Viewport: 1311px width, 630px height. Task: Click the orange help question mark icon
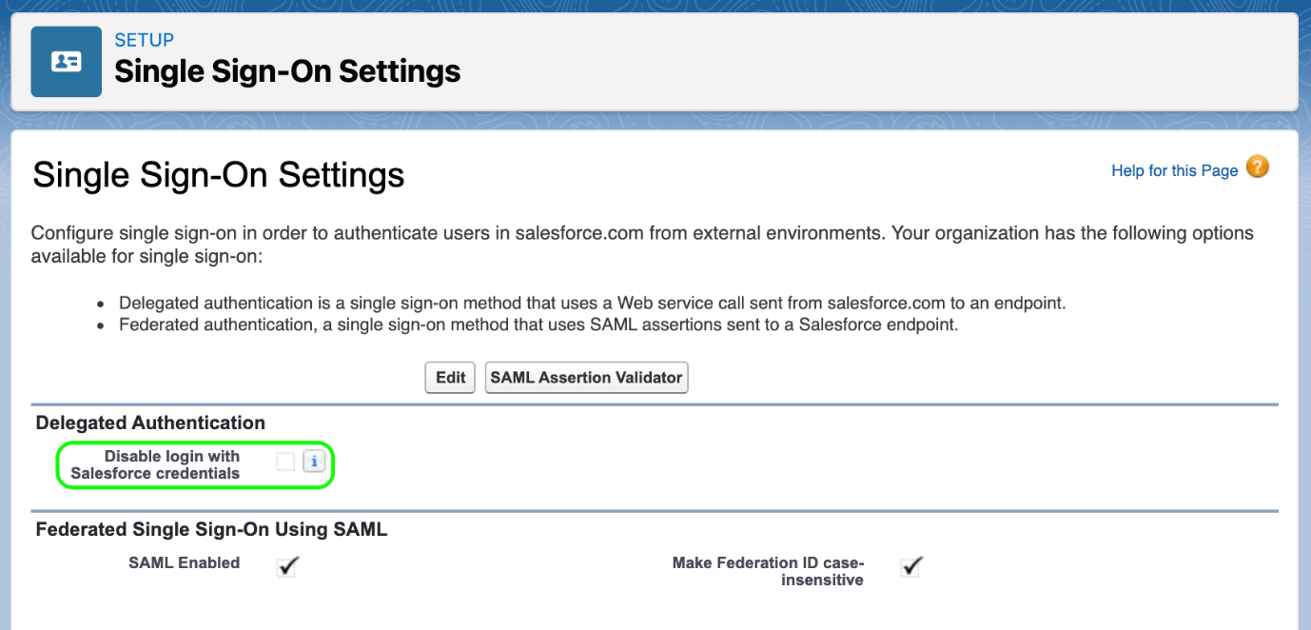(x=1257, y=168)
